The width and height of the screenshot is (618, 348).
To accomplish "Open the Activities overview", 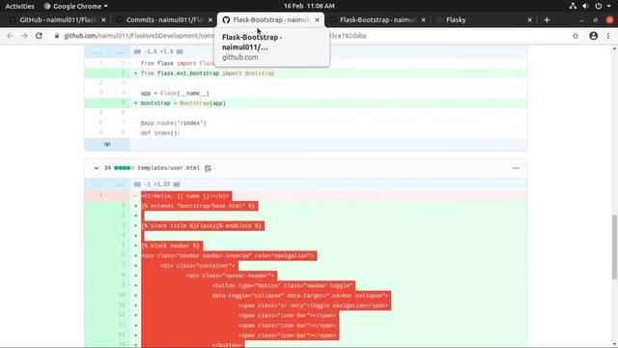I will point(19,6).
